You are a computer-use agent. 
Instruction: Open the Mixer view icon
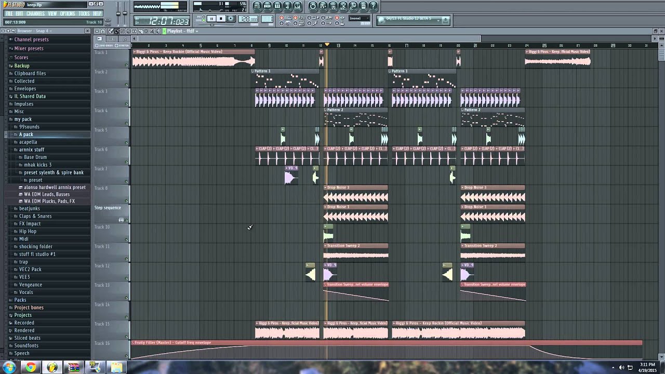tap(297, 6)
